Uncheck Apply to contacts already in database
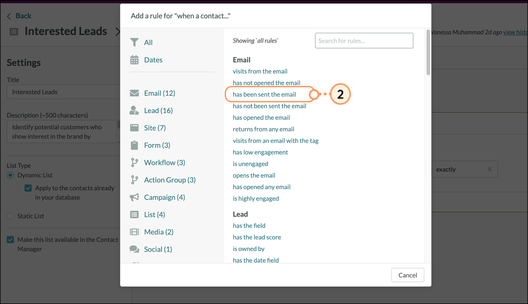 pos(28,188)
